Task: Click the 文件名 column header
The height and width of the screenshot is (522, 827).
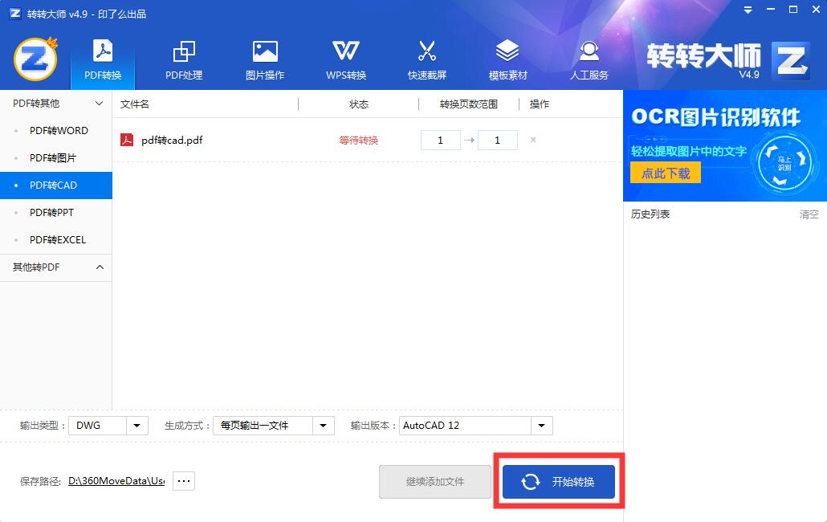Action: [135, 104]
